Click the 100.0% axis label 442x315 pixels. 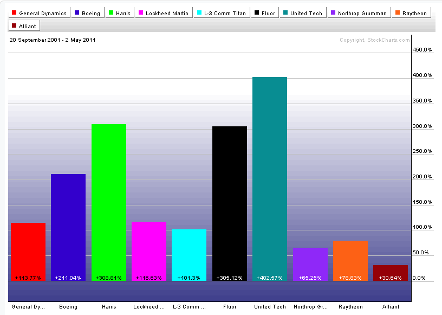tap(422, 227)
